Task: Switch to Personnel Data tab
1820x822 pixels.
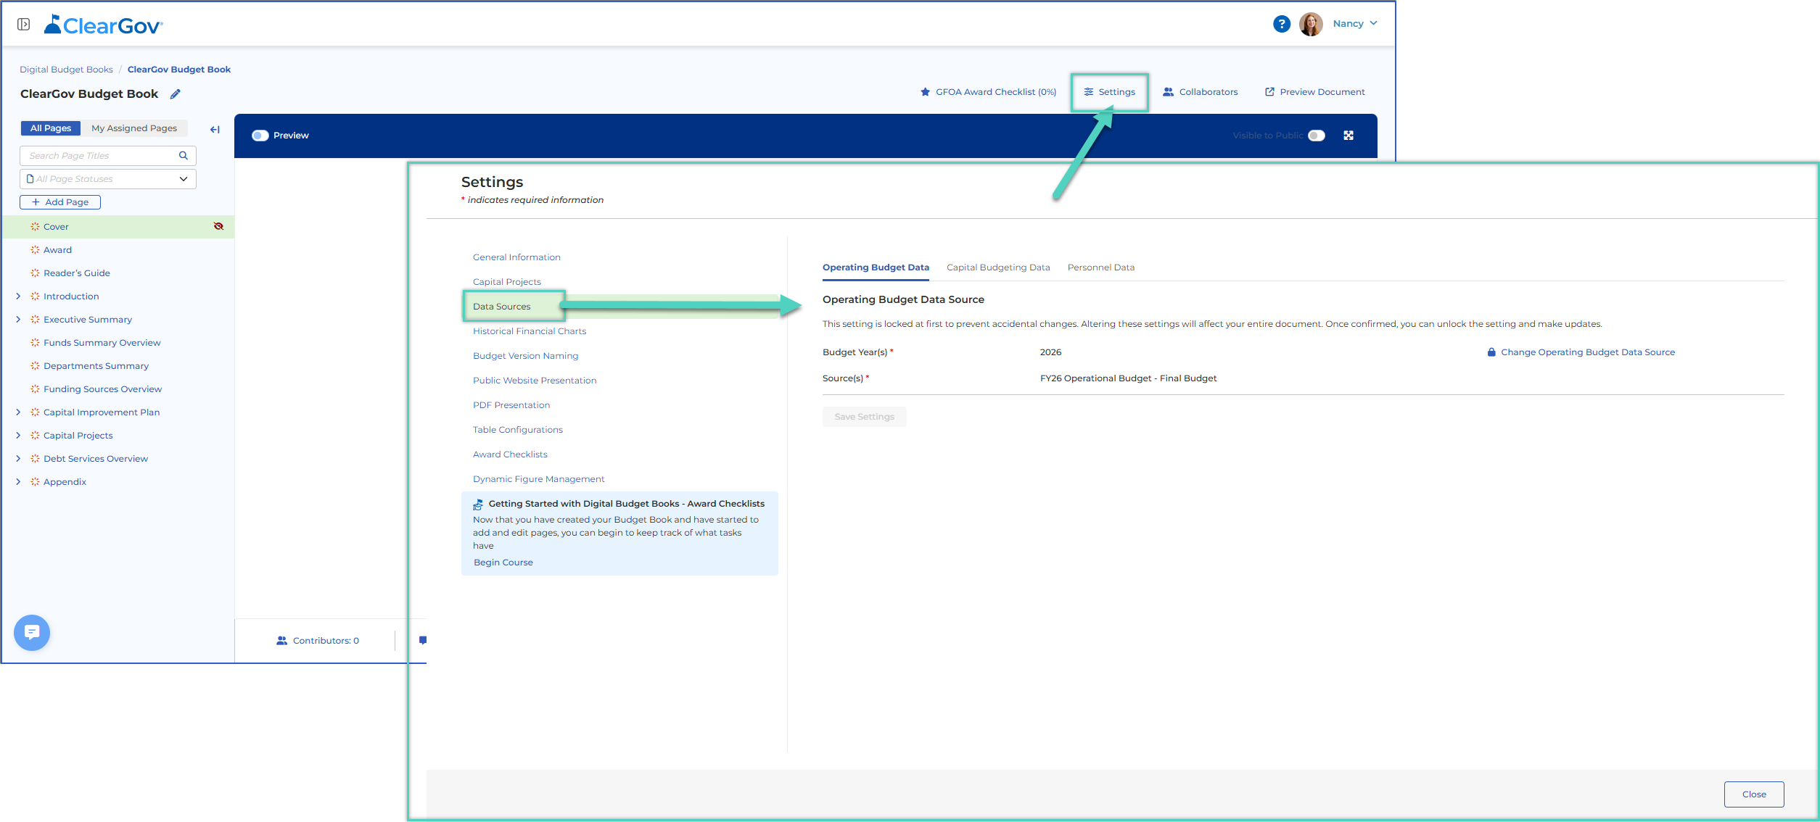Action: point(1101,267)
